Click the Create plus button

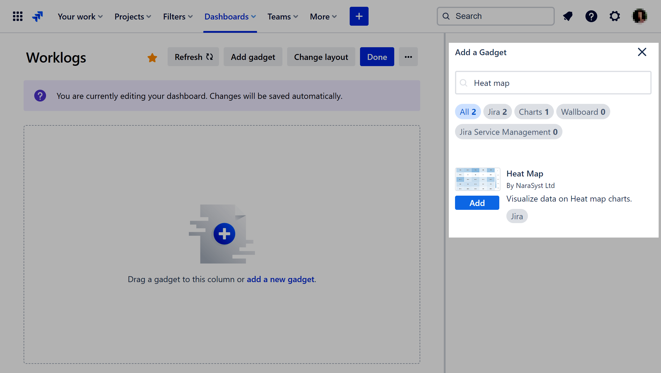(359, 16)
